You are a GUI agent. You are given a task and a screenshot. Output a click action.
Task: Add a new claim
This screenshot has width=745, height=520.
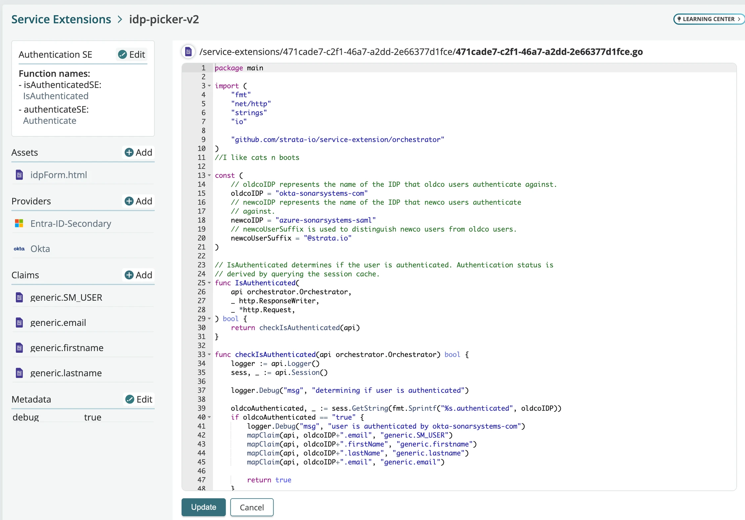coord(138,275)
